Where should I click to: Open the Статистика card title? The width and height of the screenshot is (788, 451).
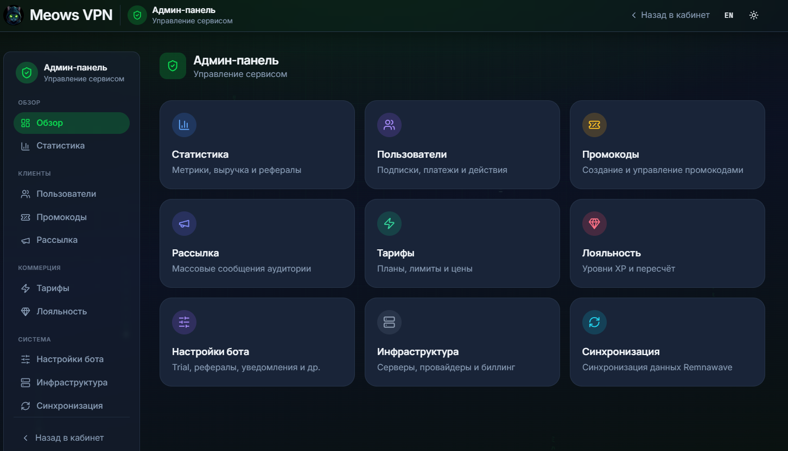(200, 154)
